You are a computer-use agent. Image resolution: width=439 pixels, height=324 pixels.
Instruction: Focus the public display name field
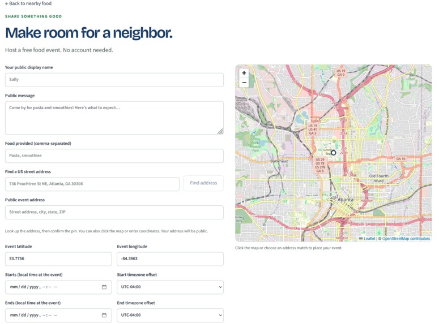114,80
